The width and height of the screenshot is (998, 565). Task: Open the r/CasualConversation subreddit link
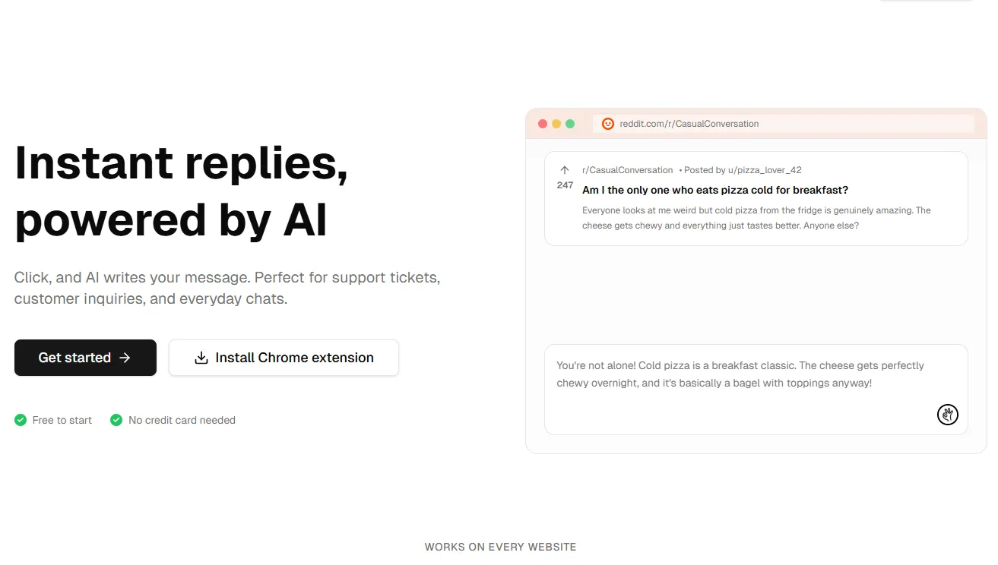(626, 169)
